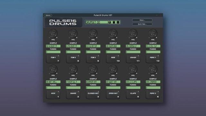Click the Open Hat tuning field
This screenshot has width=206, height=116.
pyautogui.click(x=113, y=88)
